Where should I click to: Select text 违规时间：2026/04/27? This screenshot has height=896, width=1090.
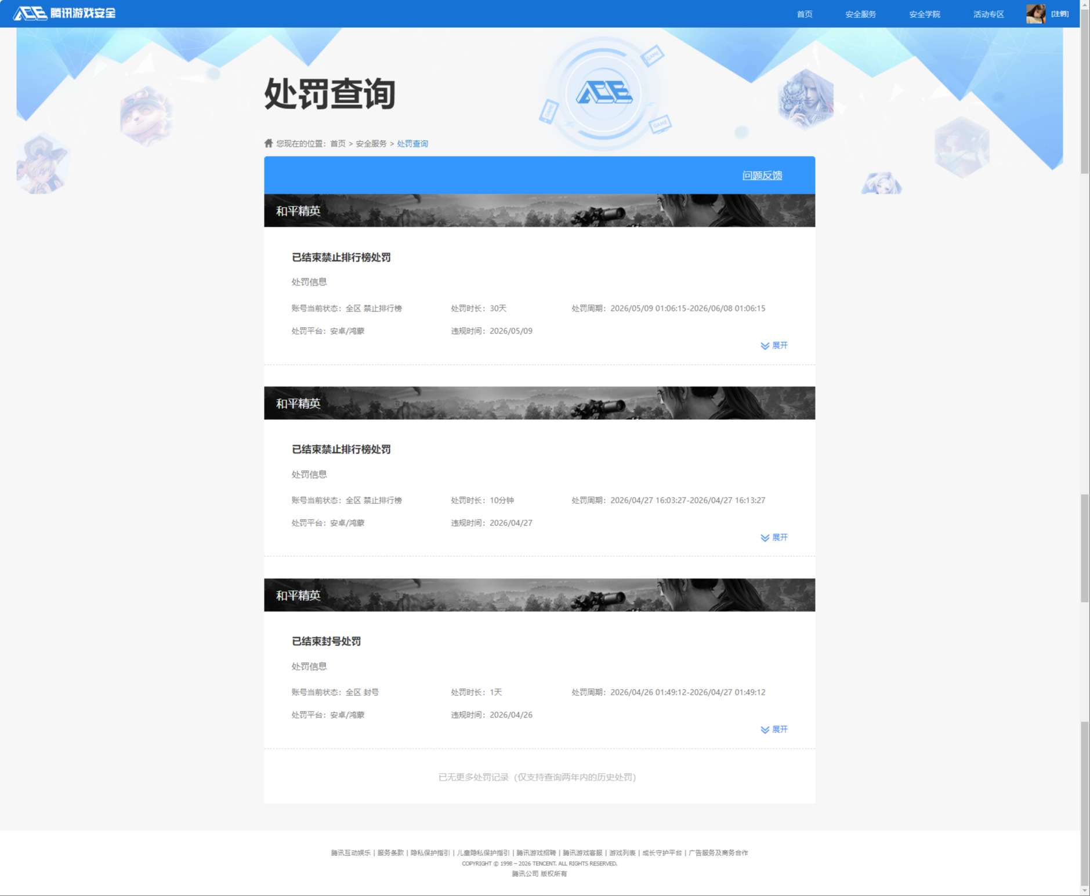point(491,523)
